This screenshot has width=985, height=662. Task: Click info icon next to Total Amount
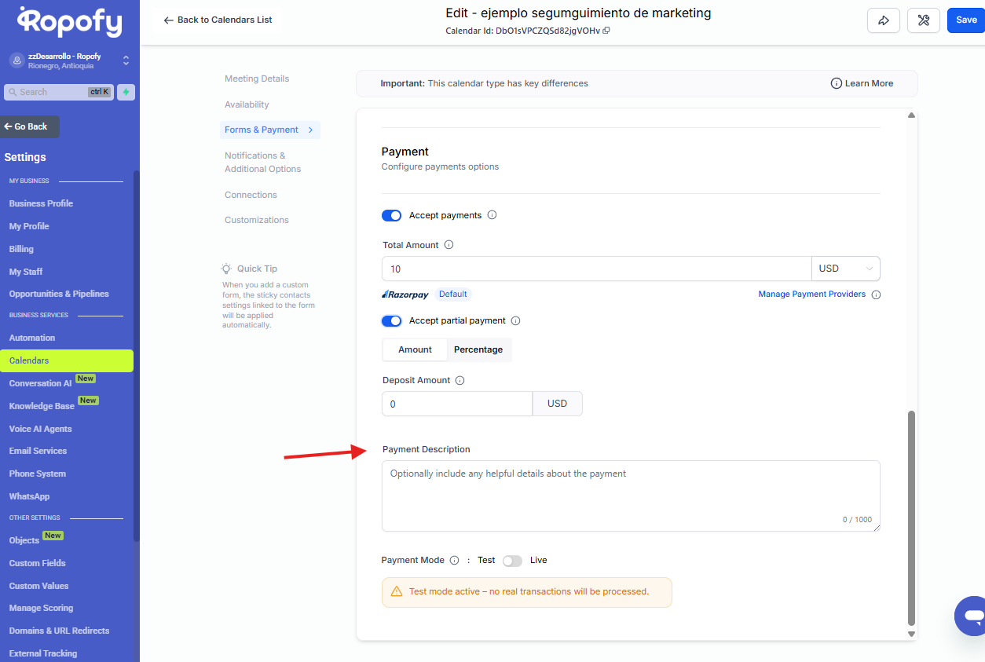click(x=449, y=245)
